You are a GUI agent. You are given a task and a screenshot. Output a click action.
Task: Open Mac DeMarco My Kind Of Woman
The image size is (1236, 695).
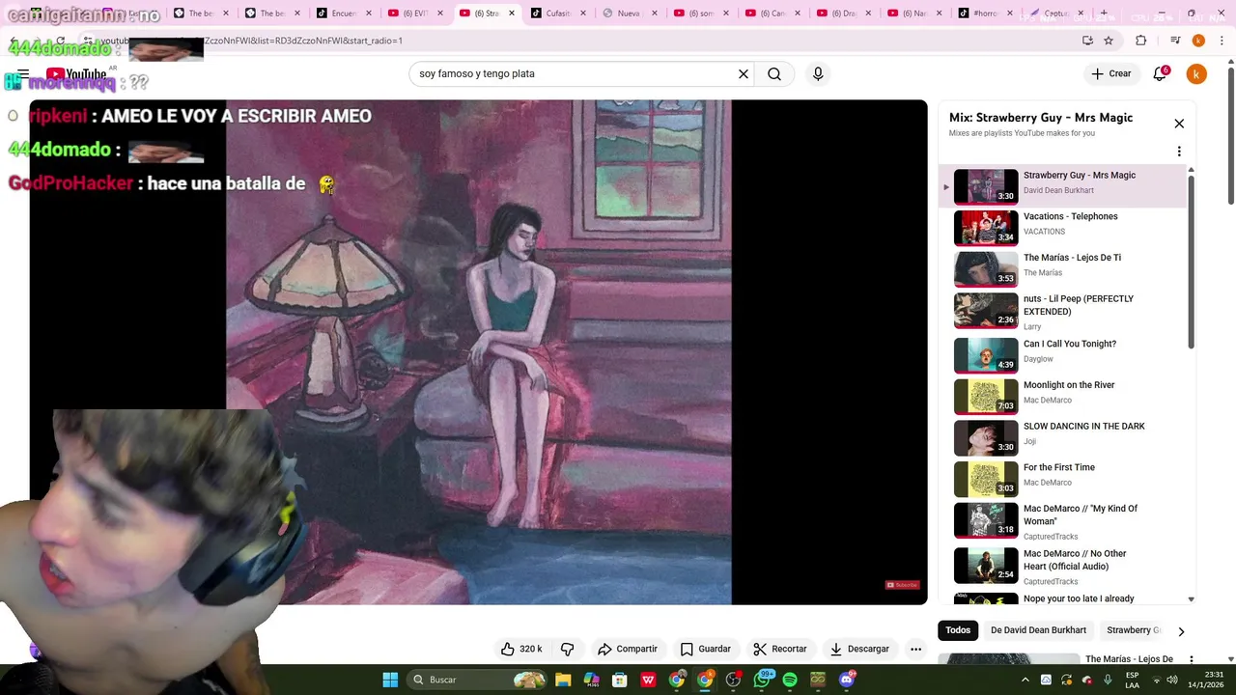click(1062, 521)
